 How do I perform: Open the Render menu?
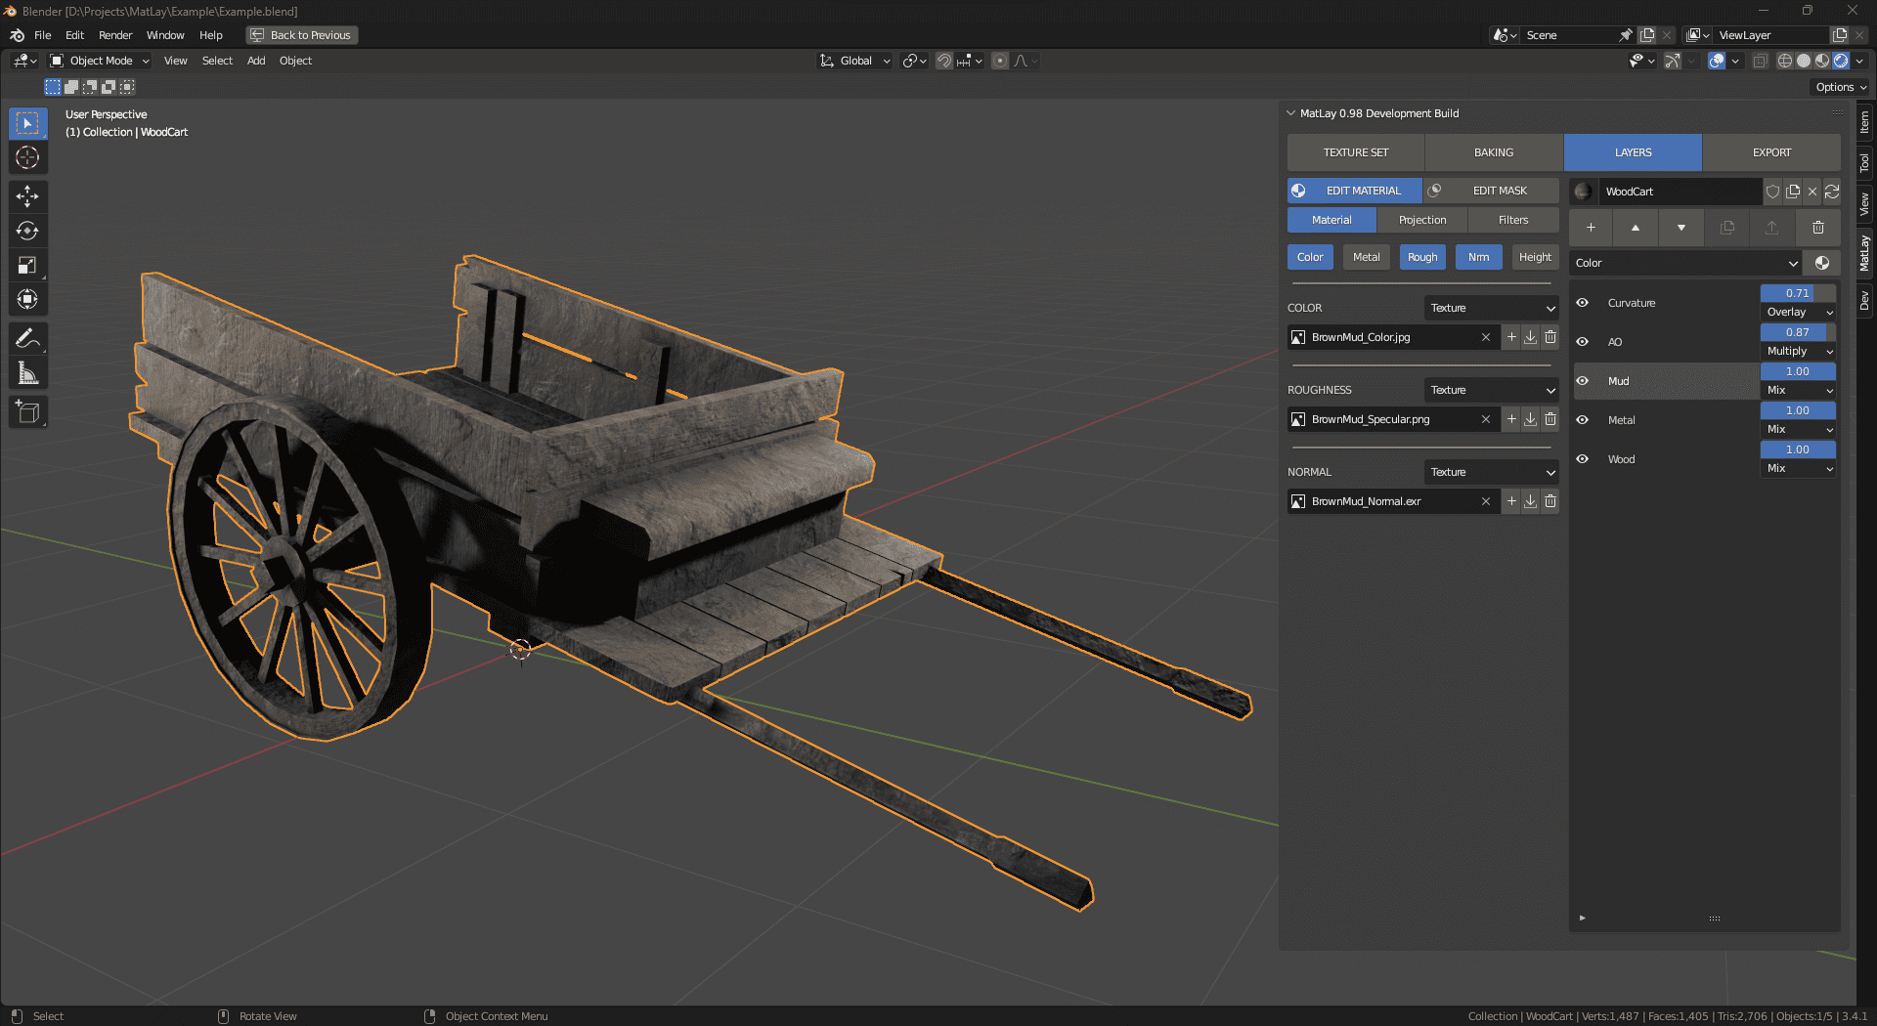pyautogui.click(x=115, y=35)
